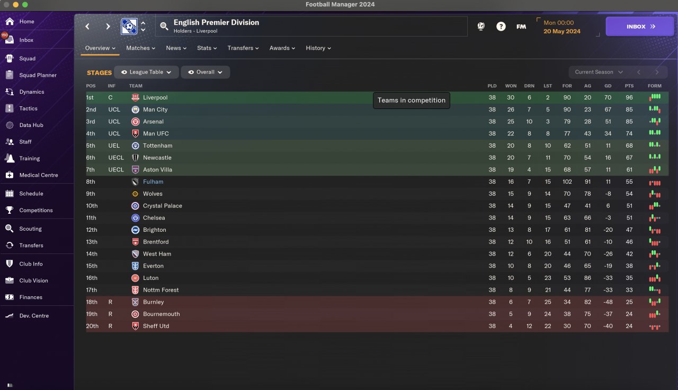This screenshot has width=678, height=390.
Task: Expand the Current Season selector
Action: click(x=599, y=72)
